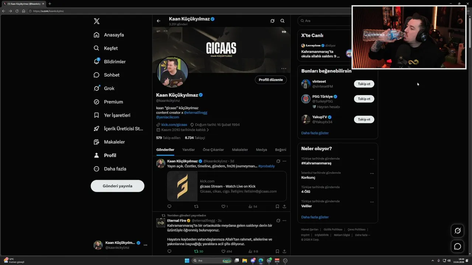Image resolution: width=472 pixels, height=265 pixels.
Task: Open the @yeniacikcom link in bio
Action: tap(167, 117)
